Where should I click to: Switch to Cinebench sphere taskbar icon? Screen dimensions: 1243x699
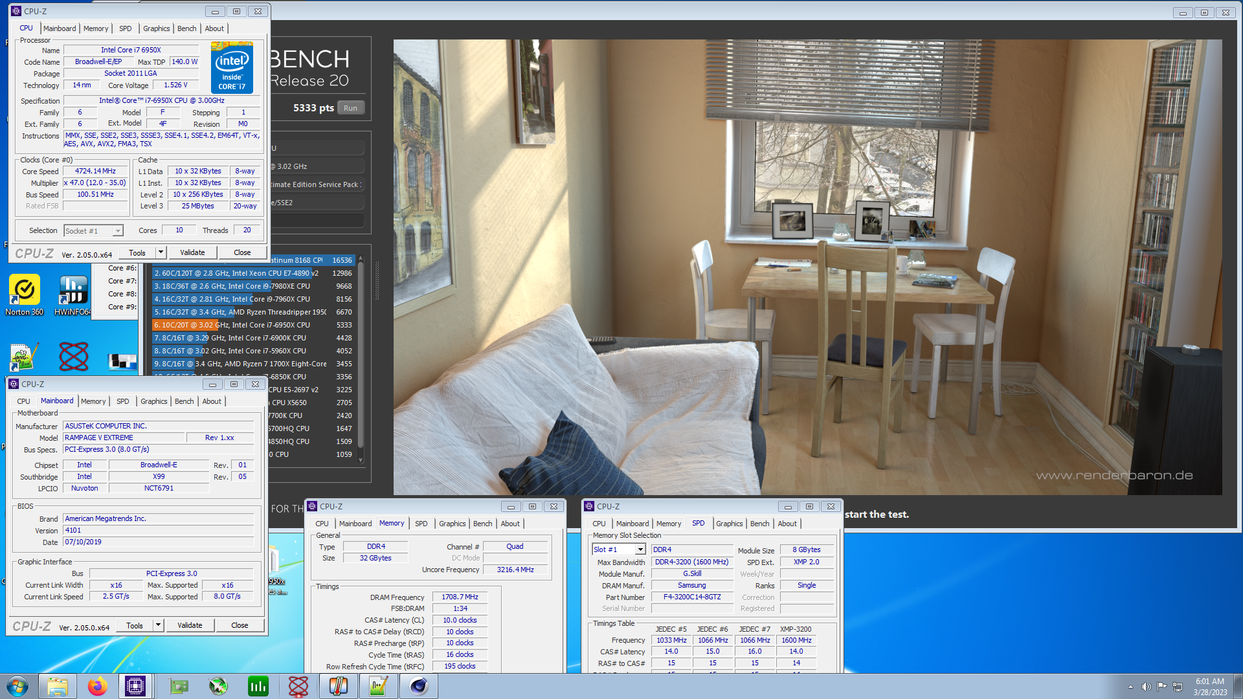[x=419, y=686]
